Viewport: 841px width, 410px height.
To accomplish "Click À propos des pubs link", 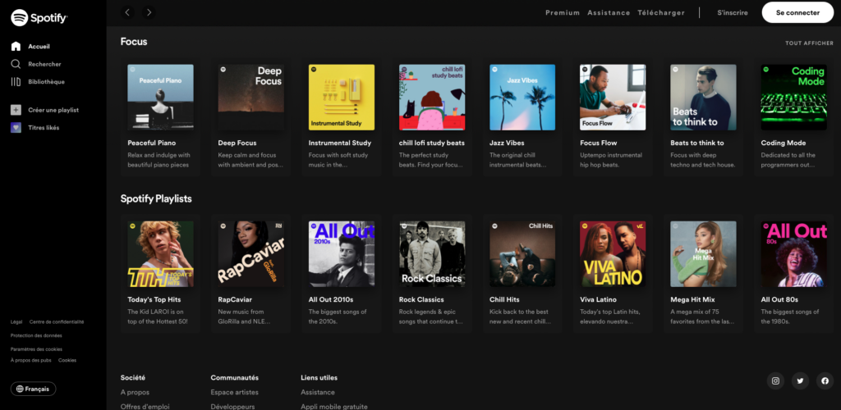I will pyautogui.click(x=31, y=360).
